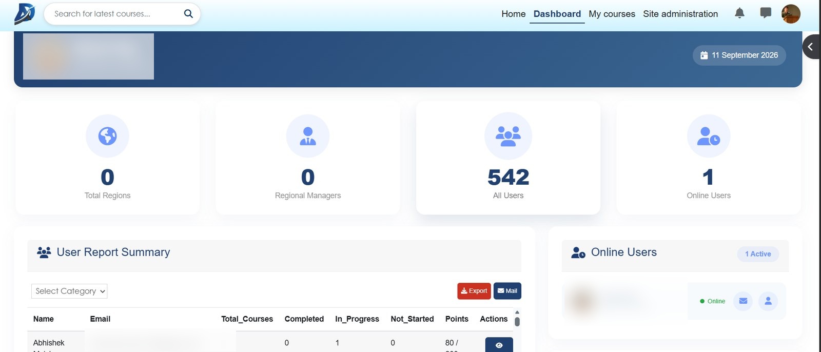Click the 1 Active badge

point(758,254)
